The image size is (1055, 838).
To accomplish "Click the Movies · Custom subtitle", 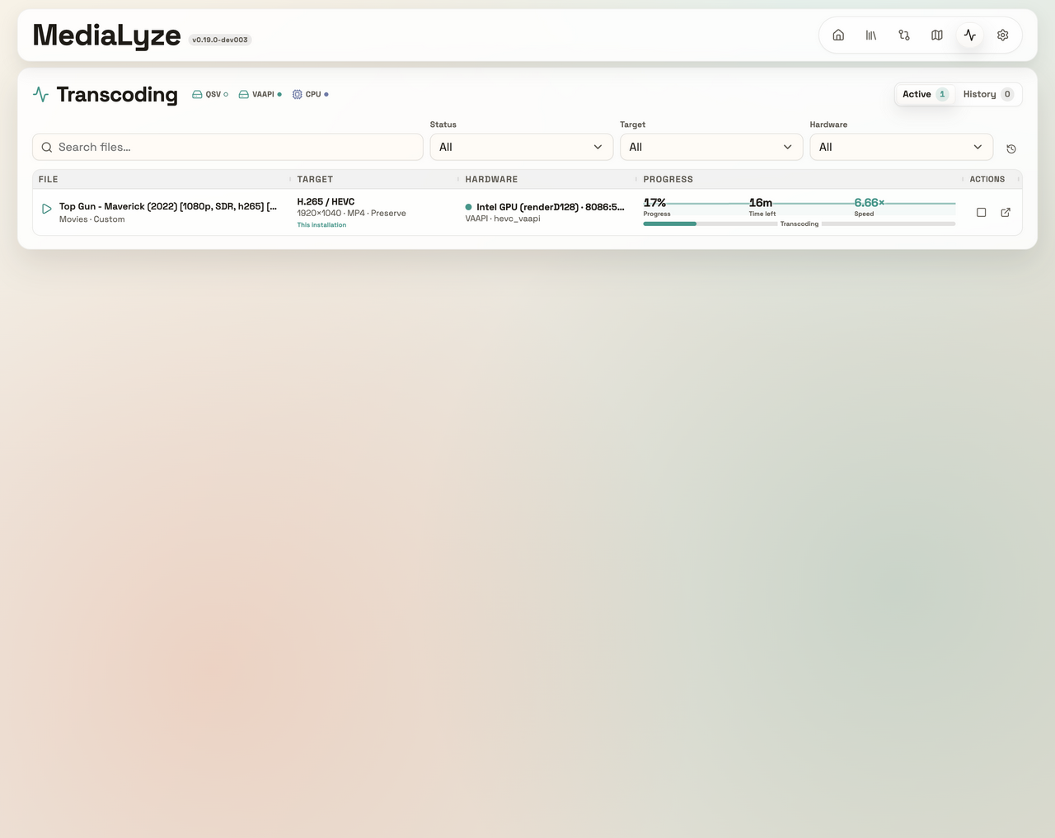I will [92, 219].
